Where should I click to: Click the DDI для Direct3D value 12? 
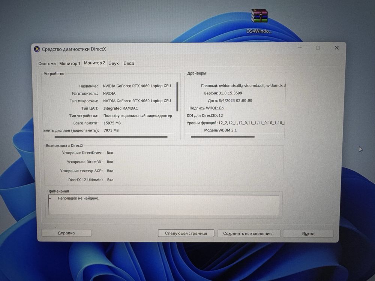[x=221, y=115]
